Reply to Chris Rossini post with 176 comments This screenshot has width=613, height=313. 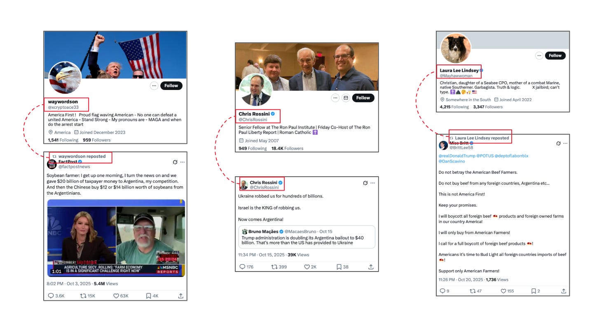click(246, 267)
